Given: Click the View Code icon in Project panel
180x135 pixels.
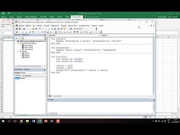Looking at the screenshot, I should pyautogui.click(x=16, y=38).
